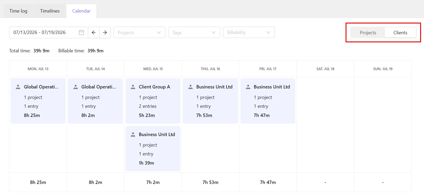Open Client Group A 5h 23m card
The image size is (424, 196).
153,101
